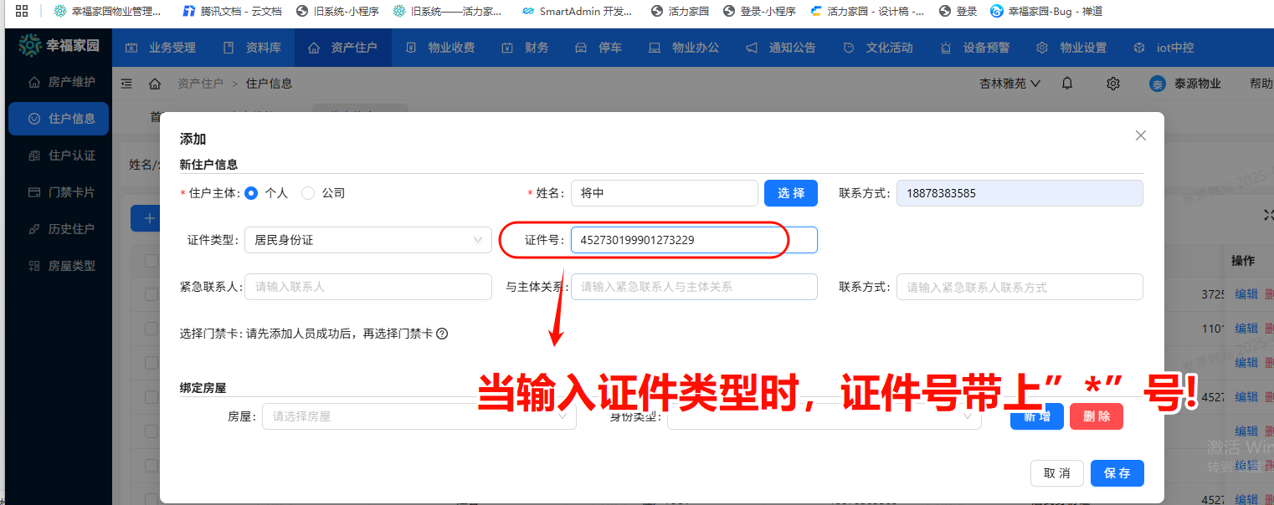The image size is (1274, 505).
Task: Click the 选择 button next to 姓名
Action: [x=790, y=193]
